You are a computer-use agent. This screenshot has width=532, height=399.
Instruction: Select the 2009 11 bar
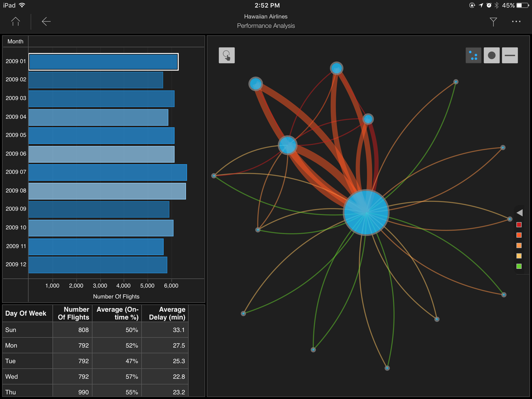click(x=96, y=247)
